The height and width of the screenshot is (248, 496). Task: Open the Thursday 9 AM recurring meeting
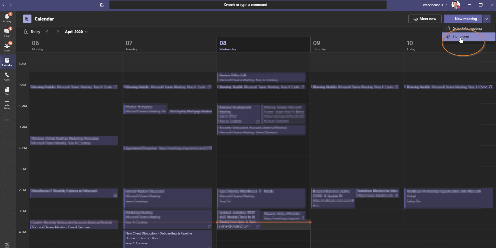point(355,87)
